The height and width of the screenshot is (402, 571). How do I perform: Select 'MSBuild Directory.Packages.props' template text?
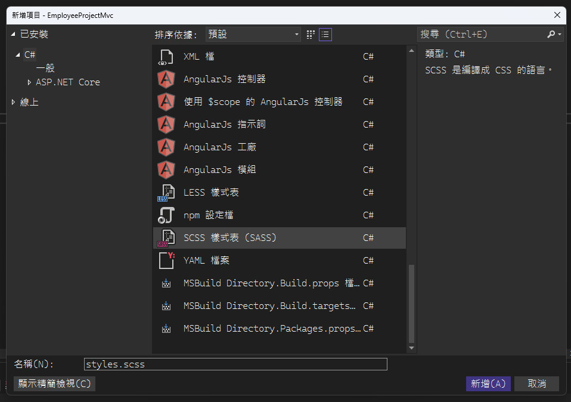(272, 329)
